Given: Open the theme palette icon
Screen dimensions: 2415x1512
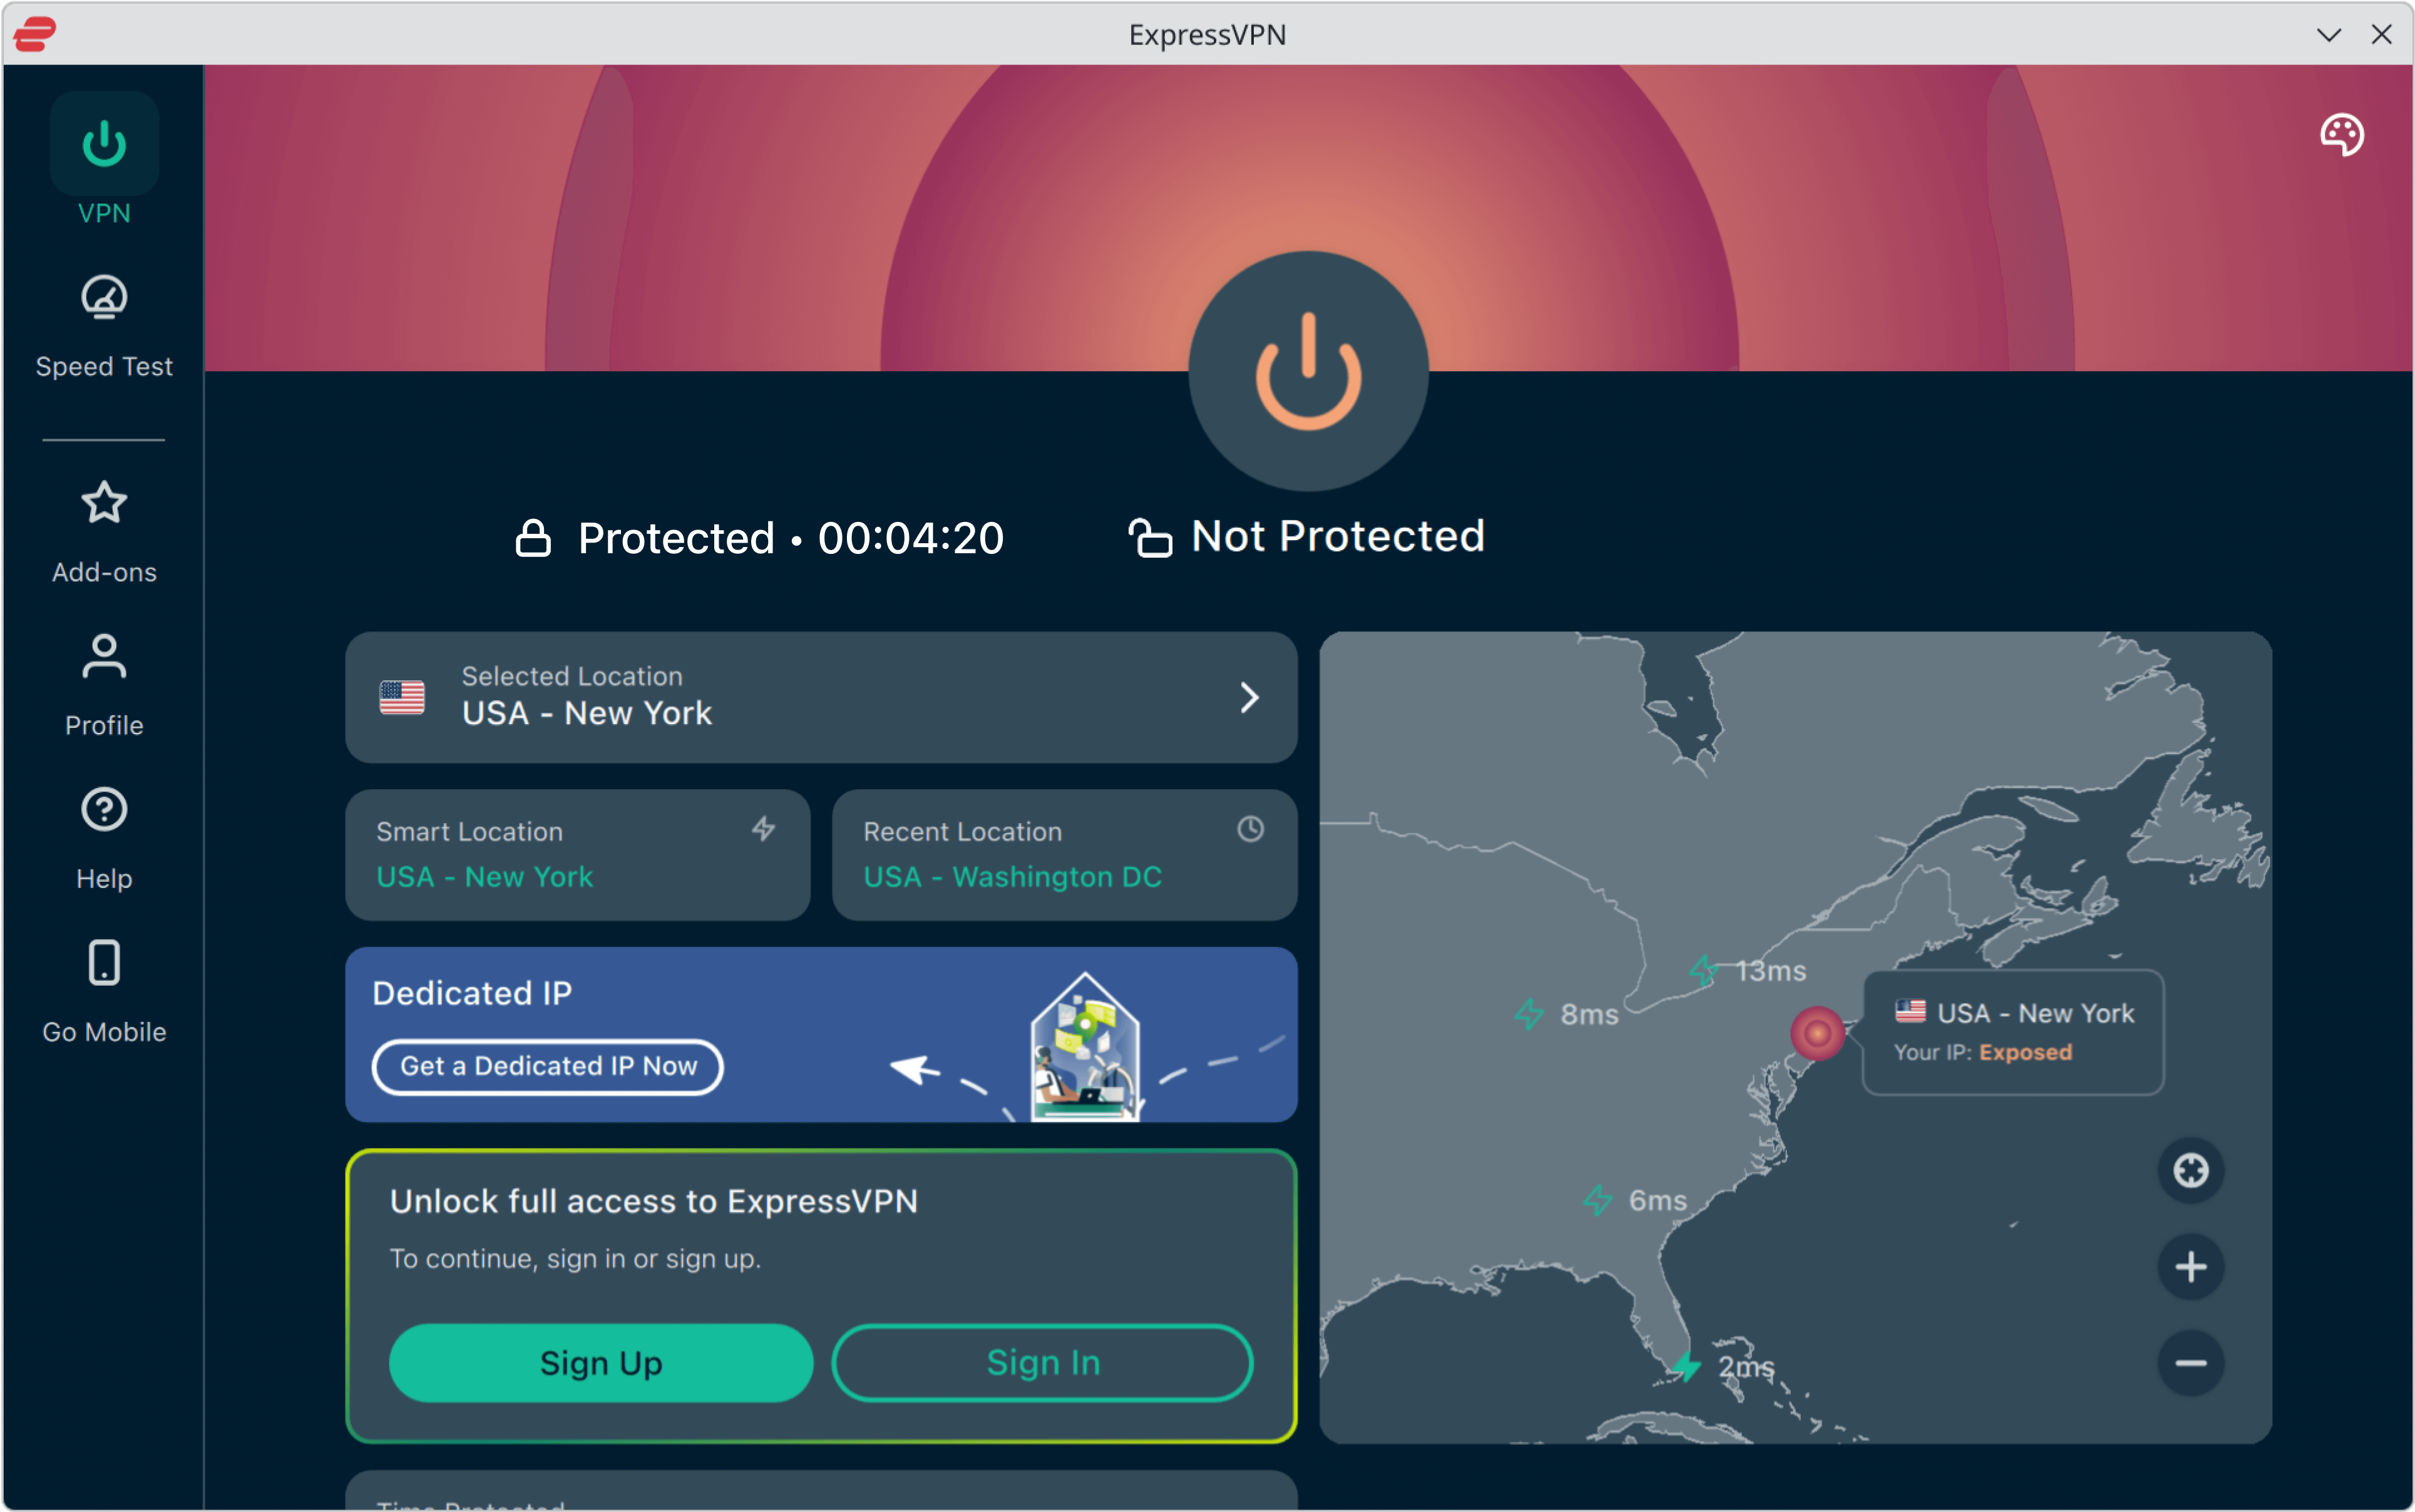Looking at the screenshot, I should [2341, 135].
